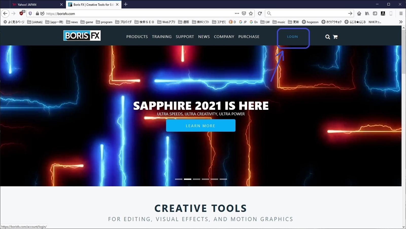Expand the news bookmark folder

pyautogui.click(x=72, y=22)
